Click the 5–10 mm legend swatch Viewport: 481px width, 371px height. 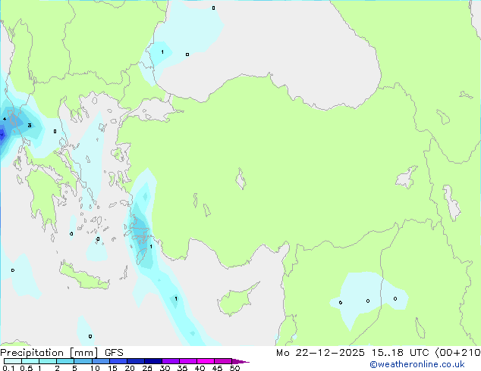[x=83, y=361]
